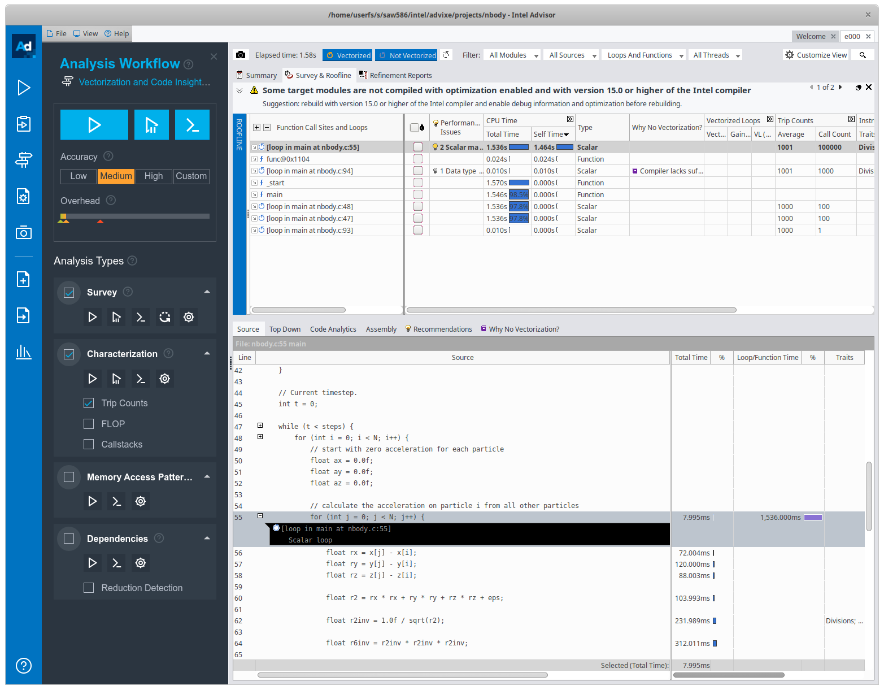Open the All Modules filter dropdown
The image size is (884, 690).
(513, 55)
